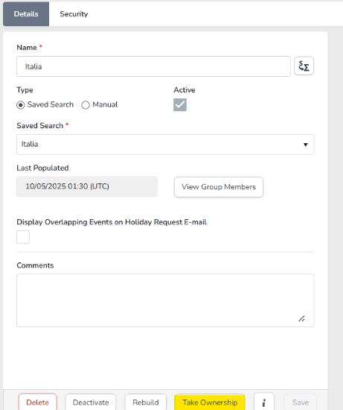343x410 pixels.
Task: Select the Manual type radio button
Action: pyautogui.click(x=86, y=105)
